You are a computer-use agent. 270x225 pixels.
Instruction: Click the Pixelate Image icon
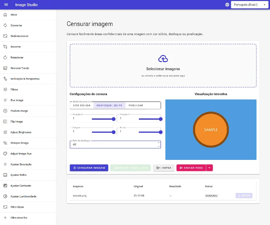click(5, 111)
